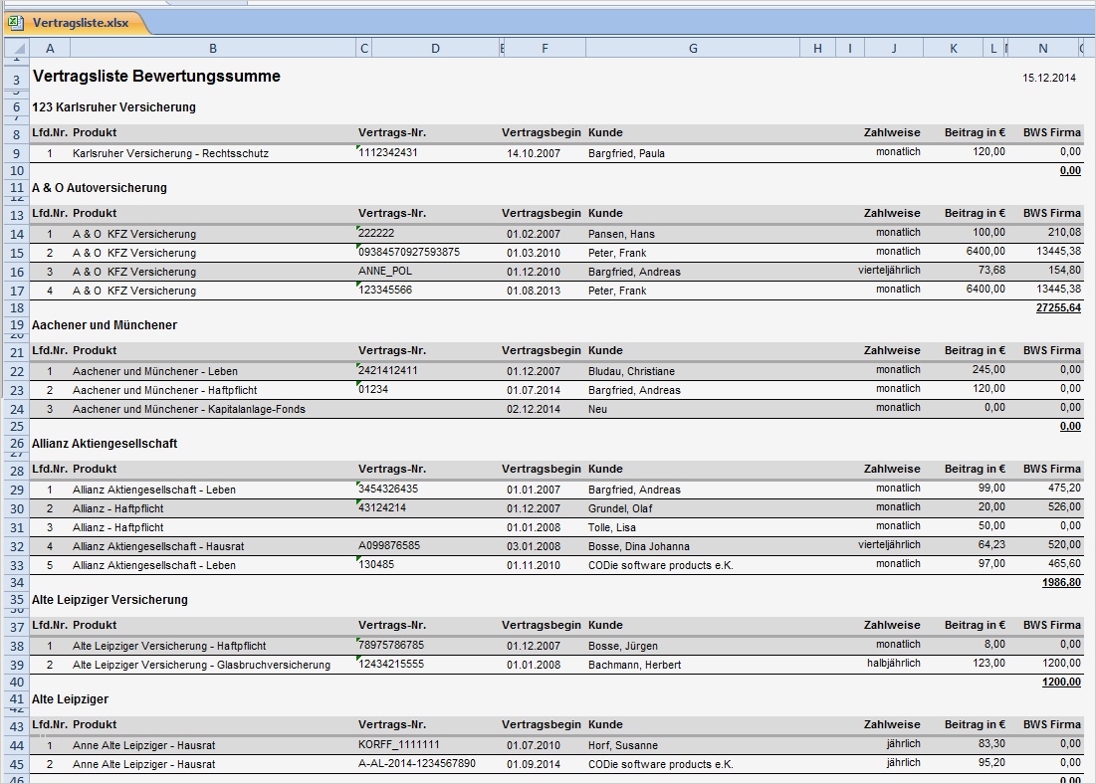This screenshot has height=784, width=1096.
Task: Click contract number A099876585
Action: (389, 546)
